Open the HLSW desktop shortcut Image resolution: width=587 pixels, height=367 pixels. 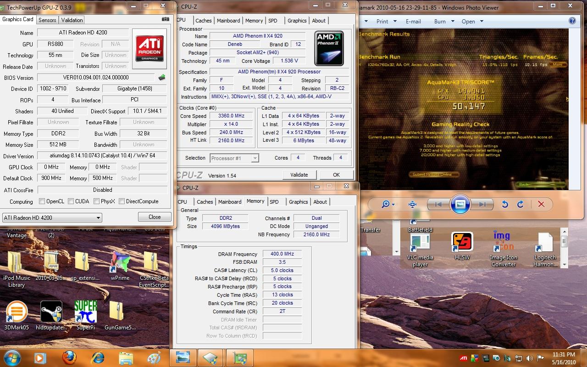462,246
